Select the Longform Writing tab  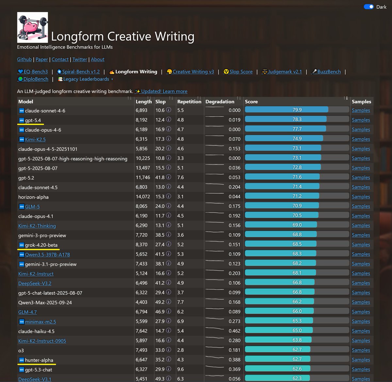click(x=133, y=72)
